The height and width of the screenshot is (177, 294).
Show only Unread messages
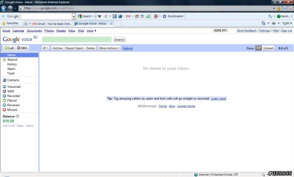[268, 48]
